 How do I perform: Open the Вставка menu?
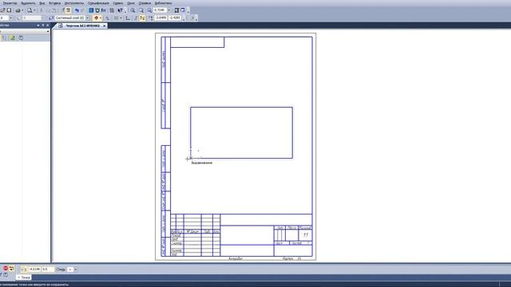tap(54, 3)
